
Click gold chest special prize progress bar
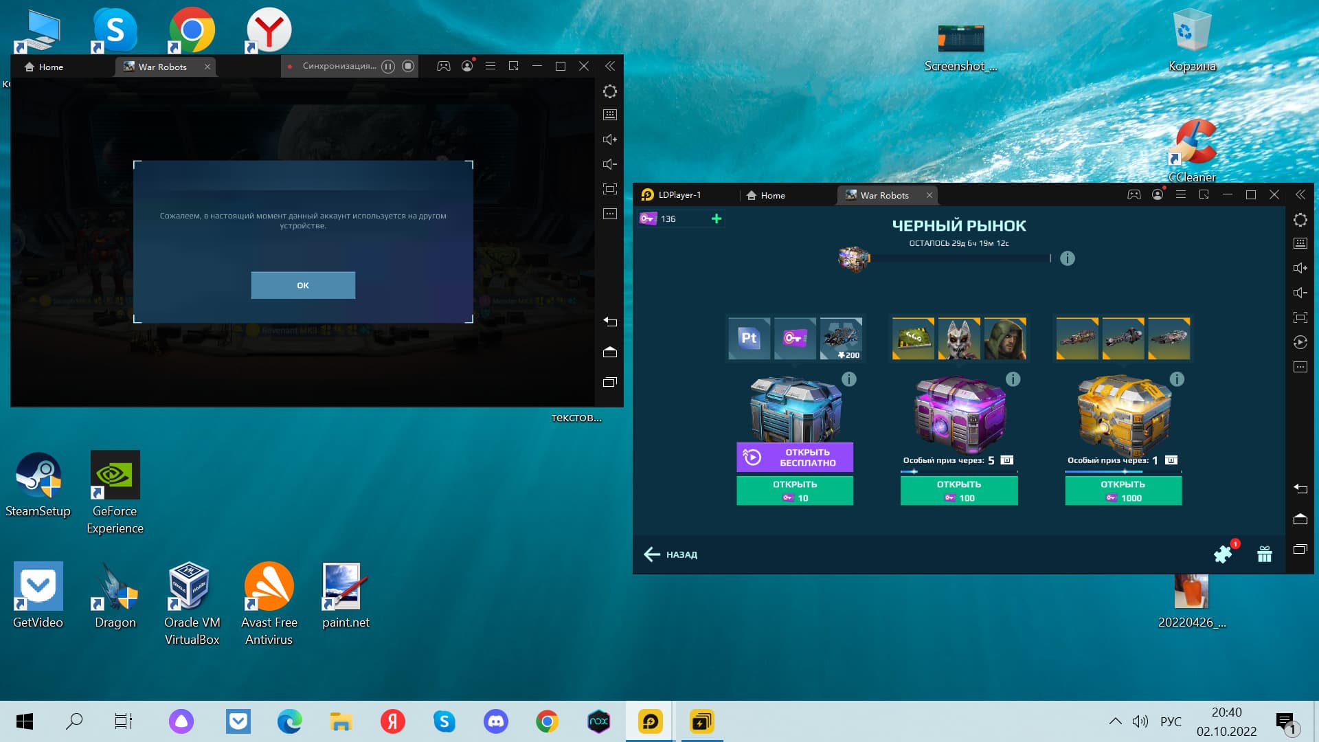pyautogui.click(x=1123, y=471)
